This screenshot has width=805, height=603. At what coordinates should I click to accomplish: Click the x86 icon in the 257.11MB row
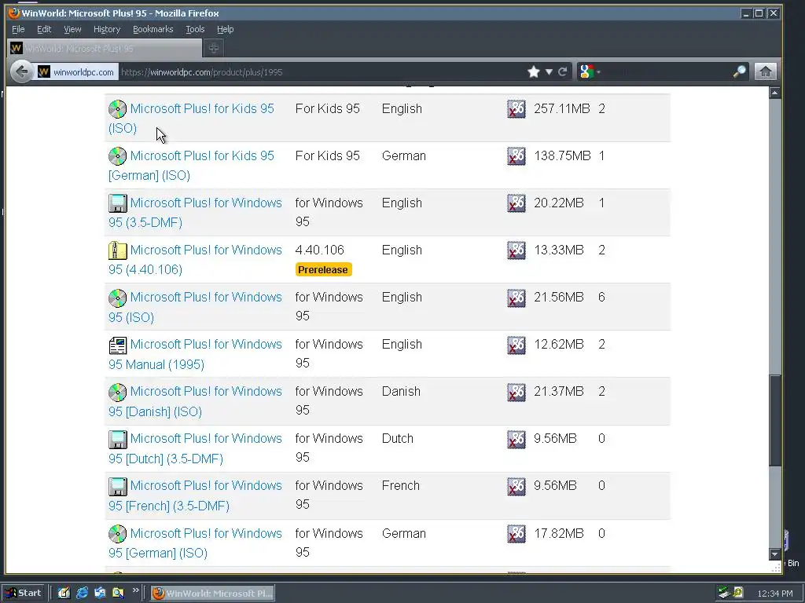click(x=516, y=108)
